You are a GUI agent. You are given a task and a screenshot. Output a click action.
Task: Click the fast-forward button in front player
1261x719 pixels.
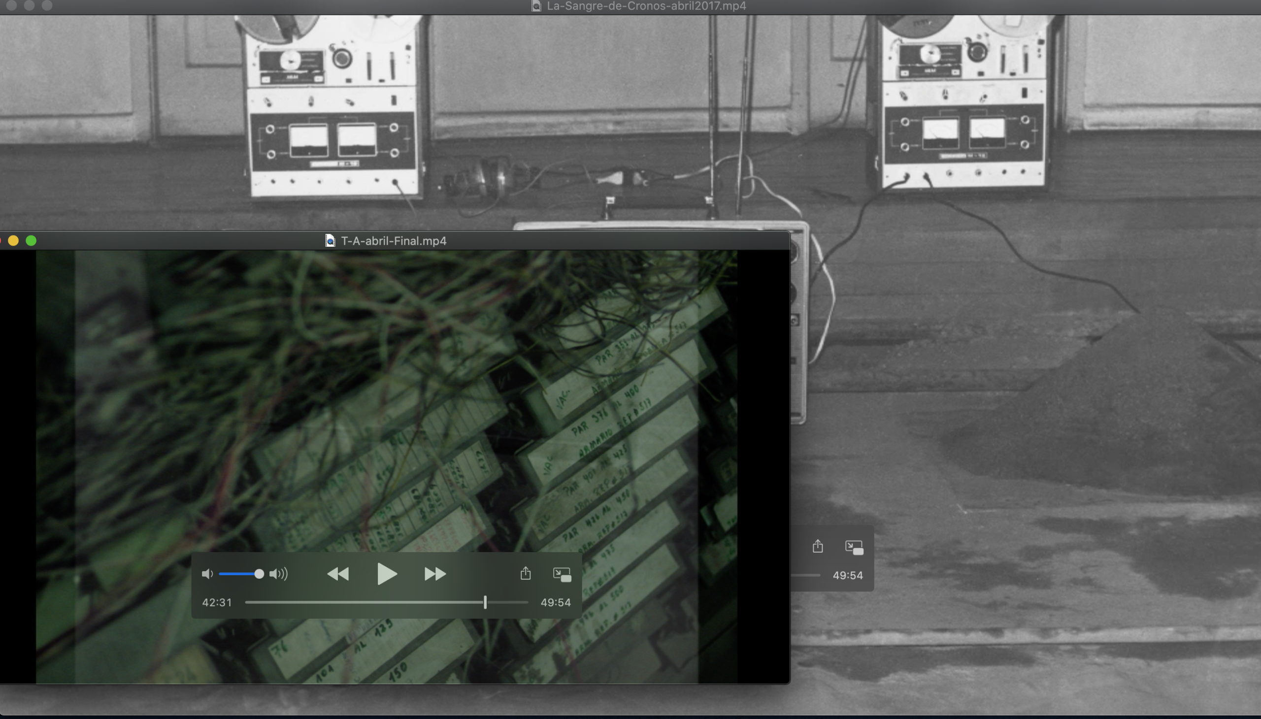434,574
